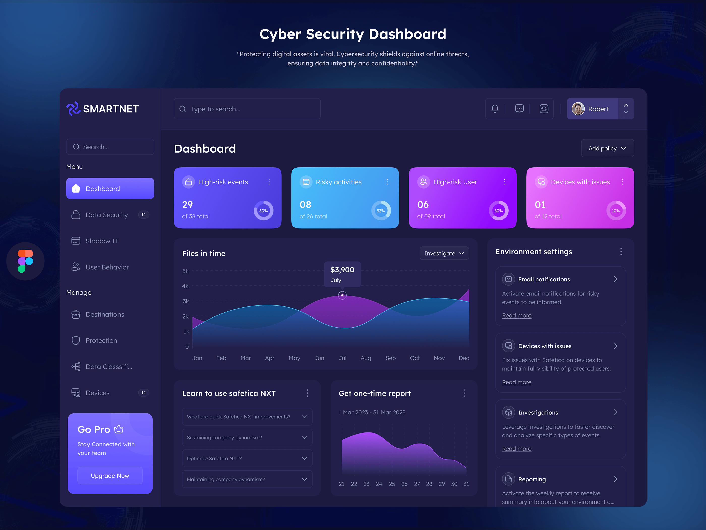Expand 'Optimize Safetica NXT?' question
The width and height of the screenshot is (706, 530).
coord(247,458)
